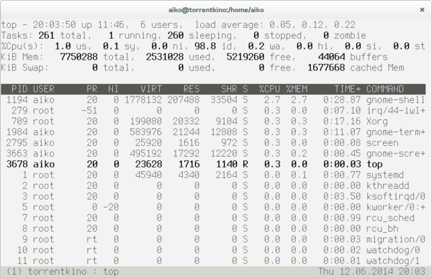432x278 pixels.
Task: Click the RES column header
Action: (192, 89)
